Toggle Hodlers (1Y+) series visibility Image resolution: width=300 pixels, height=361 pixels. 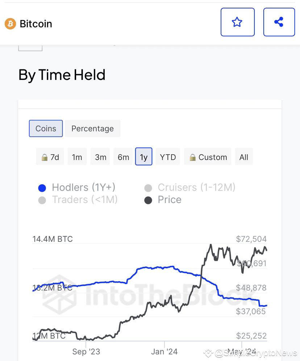(x=83, y=187)
